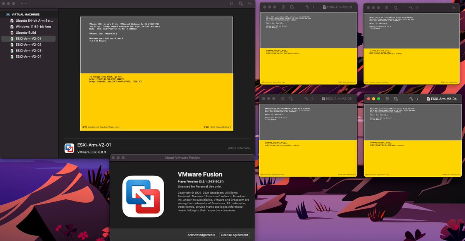Click ESXi-Arm-V2-02 running VM icon in sidebar
Viewport: 465px width, 241px height.
point(12,44)
